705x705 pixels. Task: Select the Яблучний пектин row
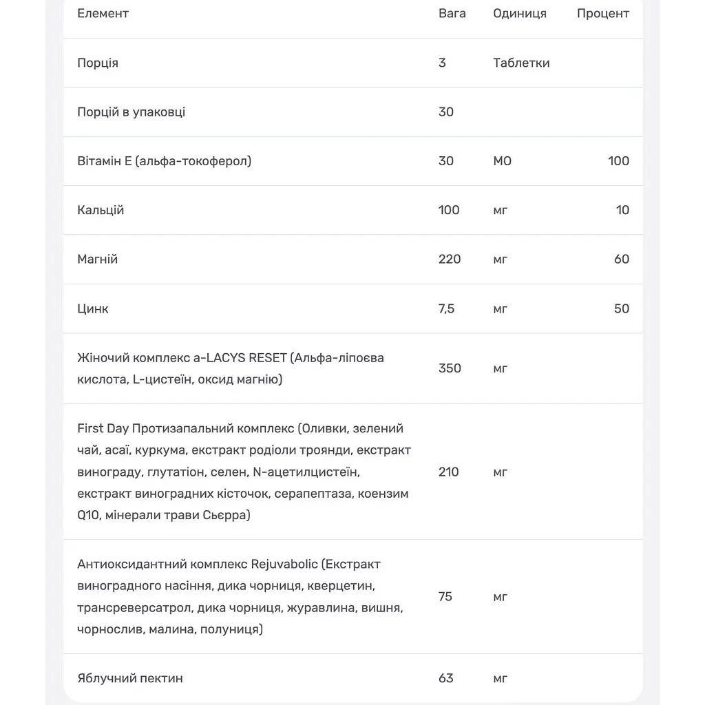tap(353, 678)
